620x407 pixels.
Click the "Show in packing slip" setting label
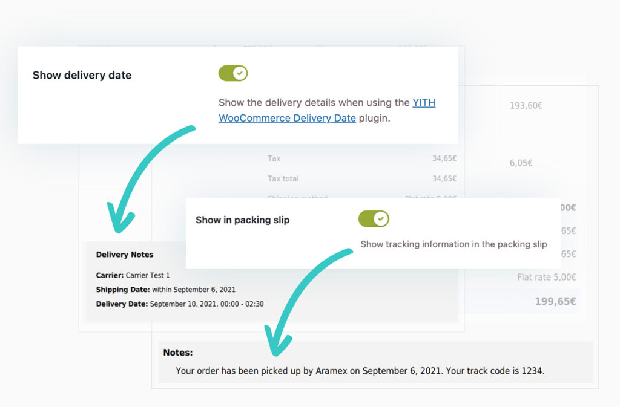[242, 220]
